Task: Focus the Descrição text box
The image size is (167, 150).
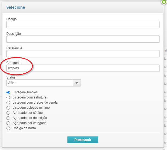Action: click(x=83, y=39)
